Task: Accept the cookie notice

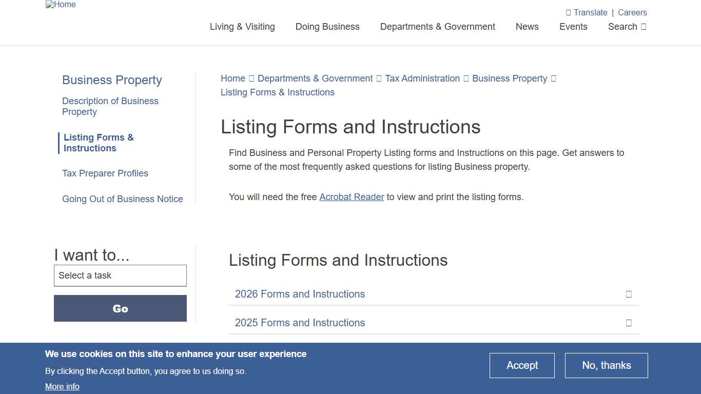Action: [522, 365]
